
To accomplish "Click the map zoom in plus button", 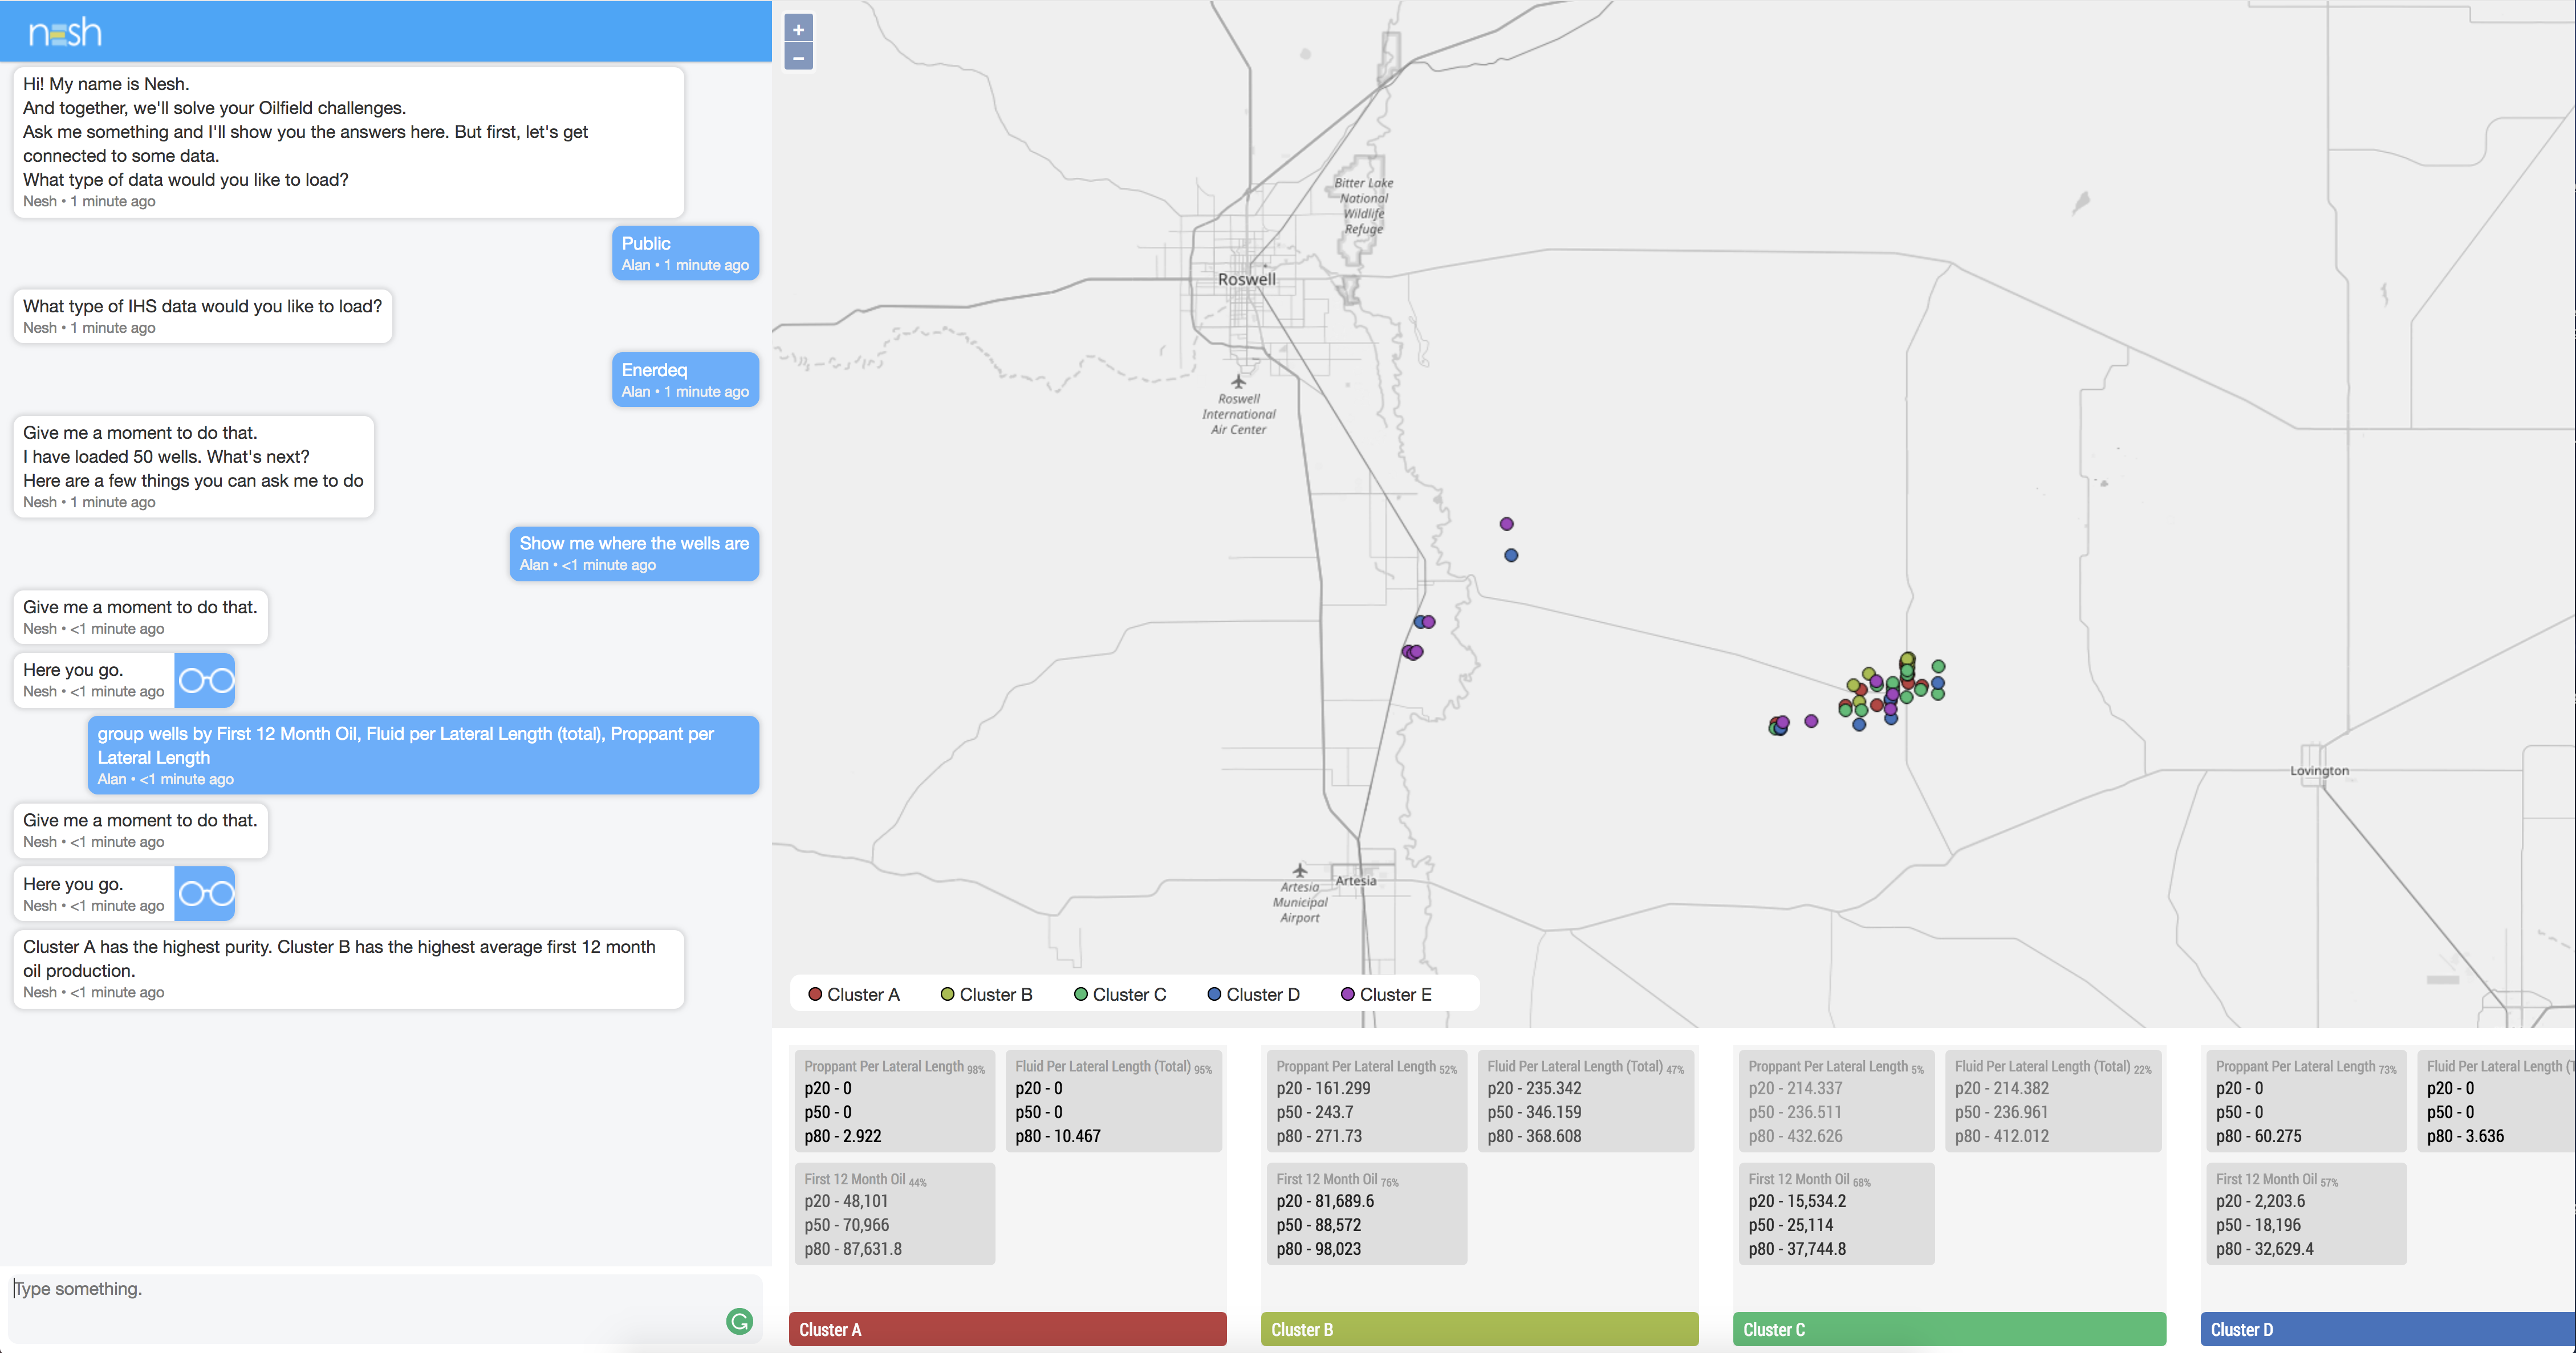I will click(x=798, y=29).
